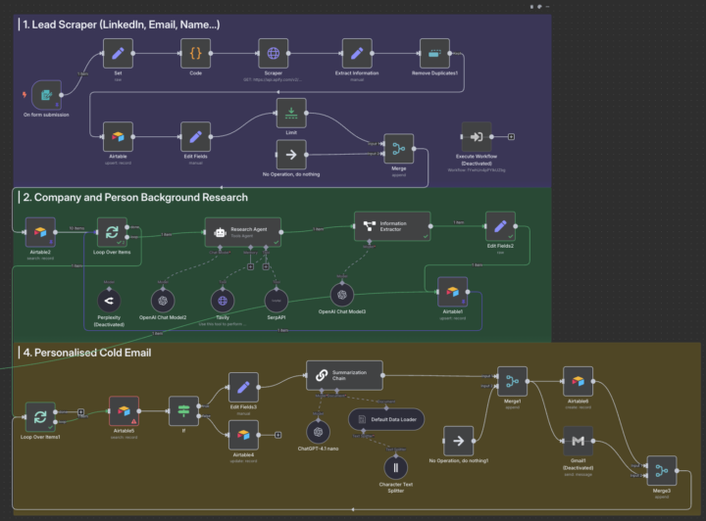
Task: Open the Default Data Loader node
Action: (x=386, y=419)
